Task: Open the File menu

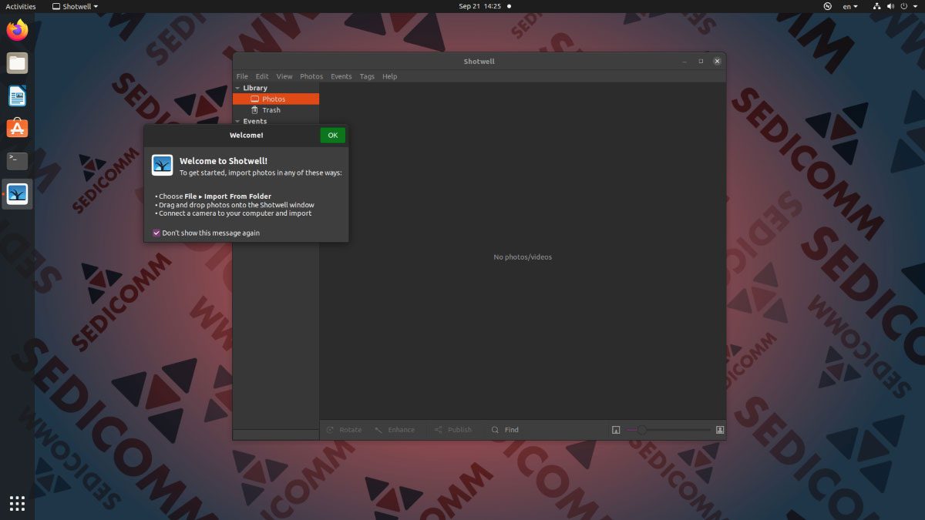Action: [x=242, y=76]
